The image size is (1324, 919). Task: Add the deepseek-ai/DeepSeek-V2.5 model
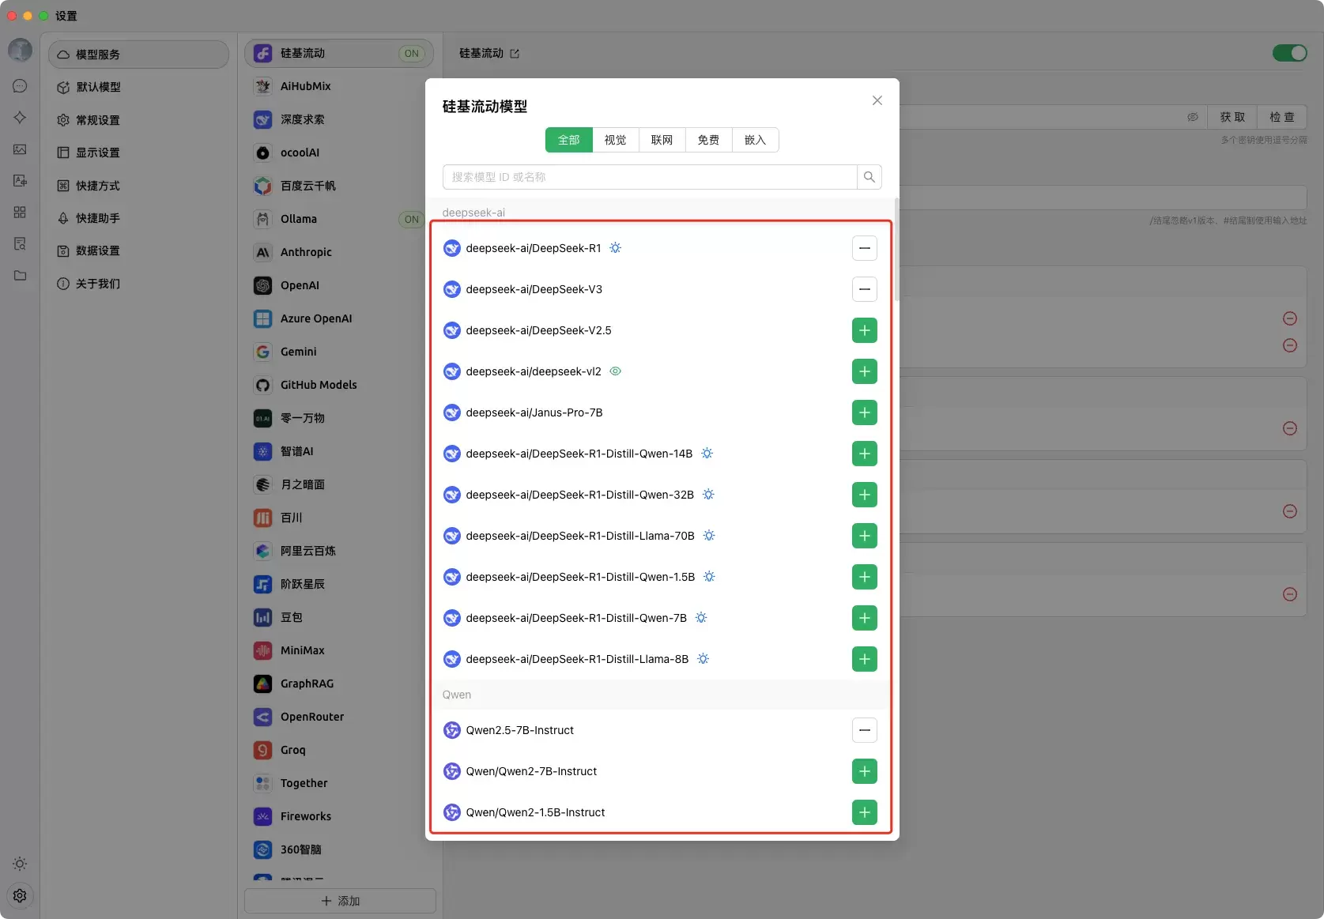865,330
